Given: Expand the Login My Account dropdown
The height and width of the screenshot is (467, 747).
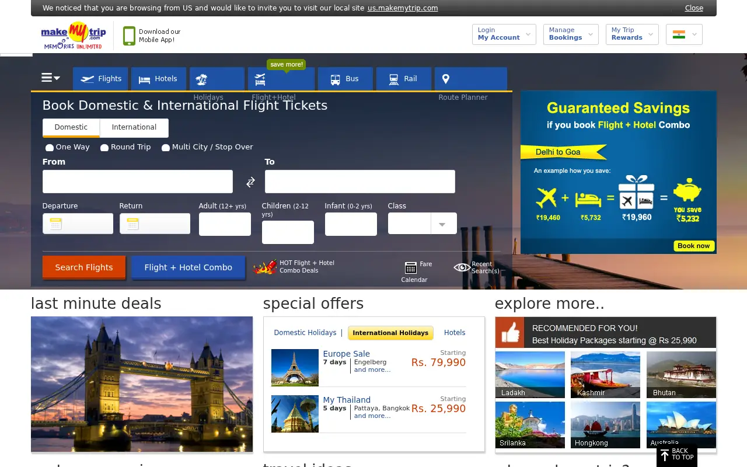Looking at the screenshot, I should coord(504,34).
